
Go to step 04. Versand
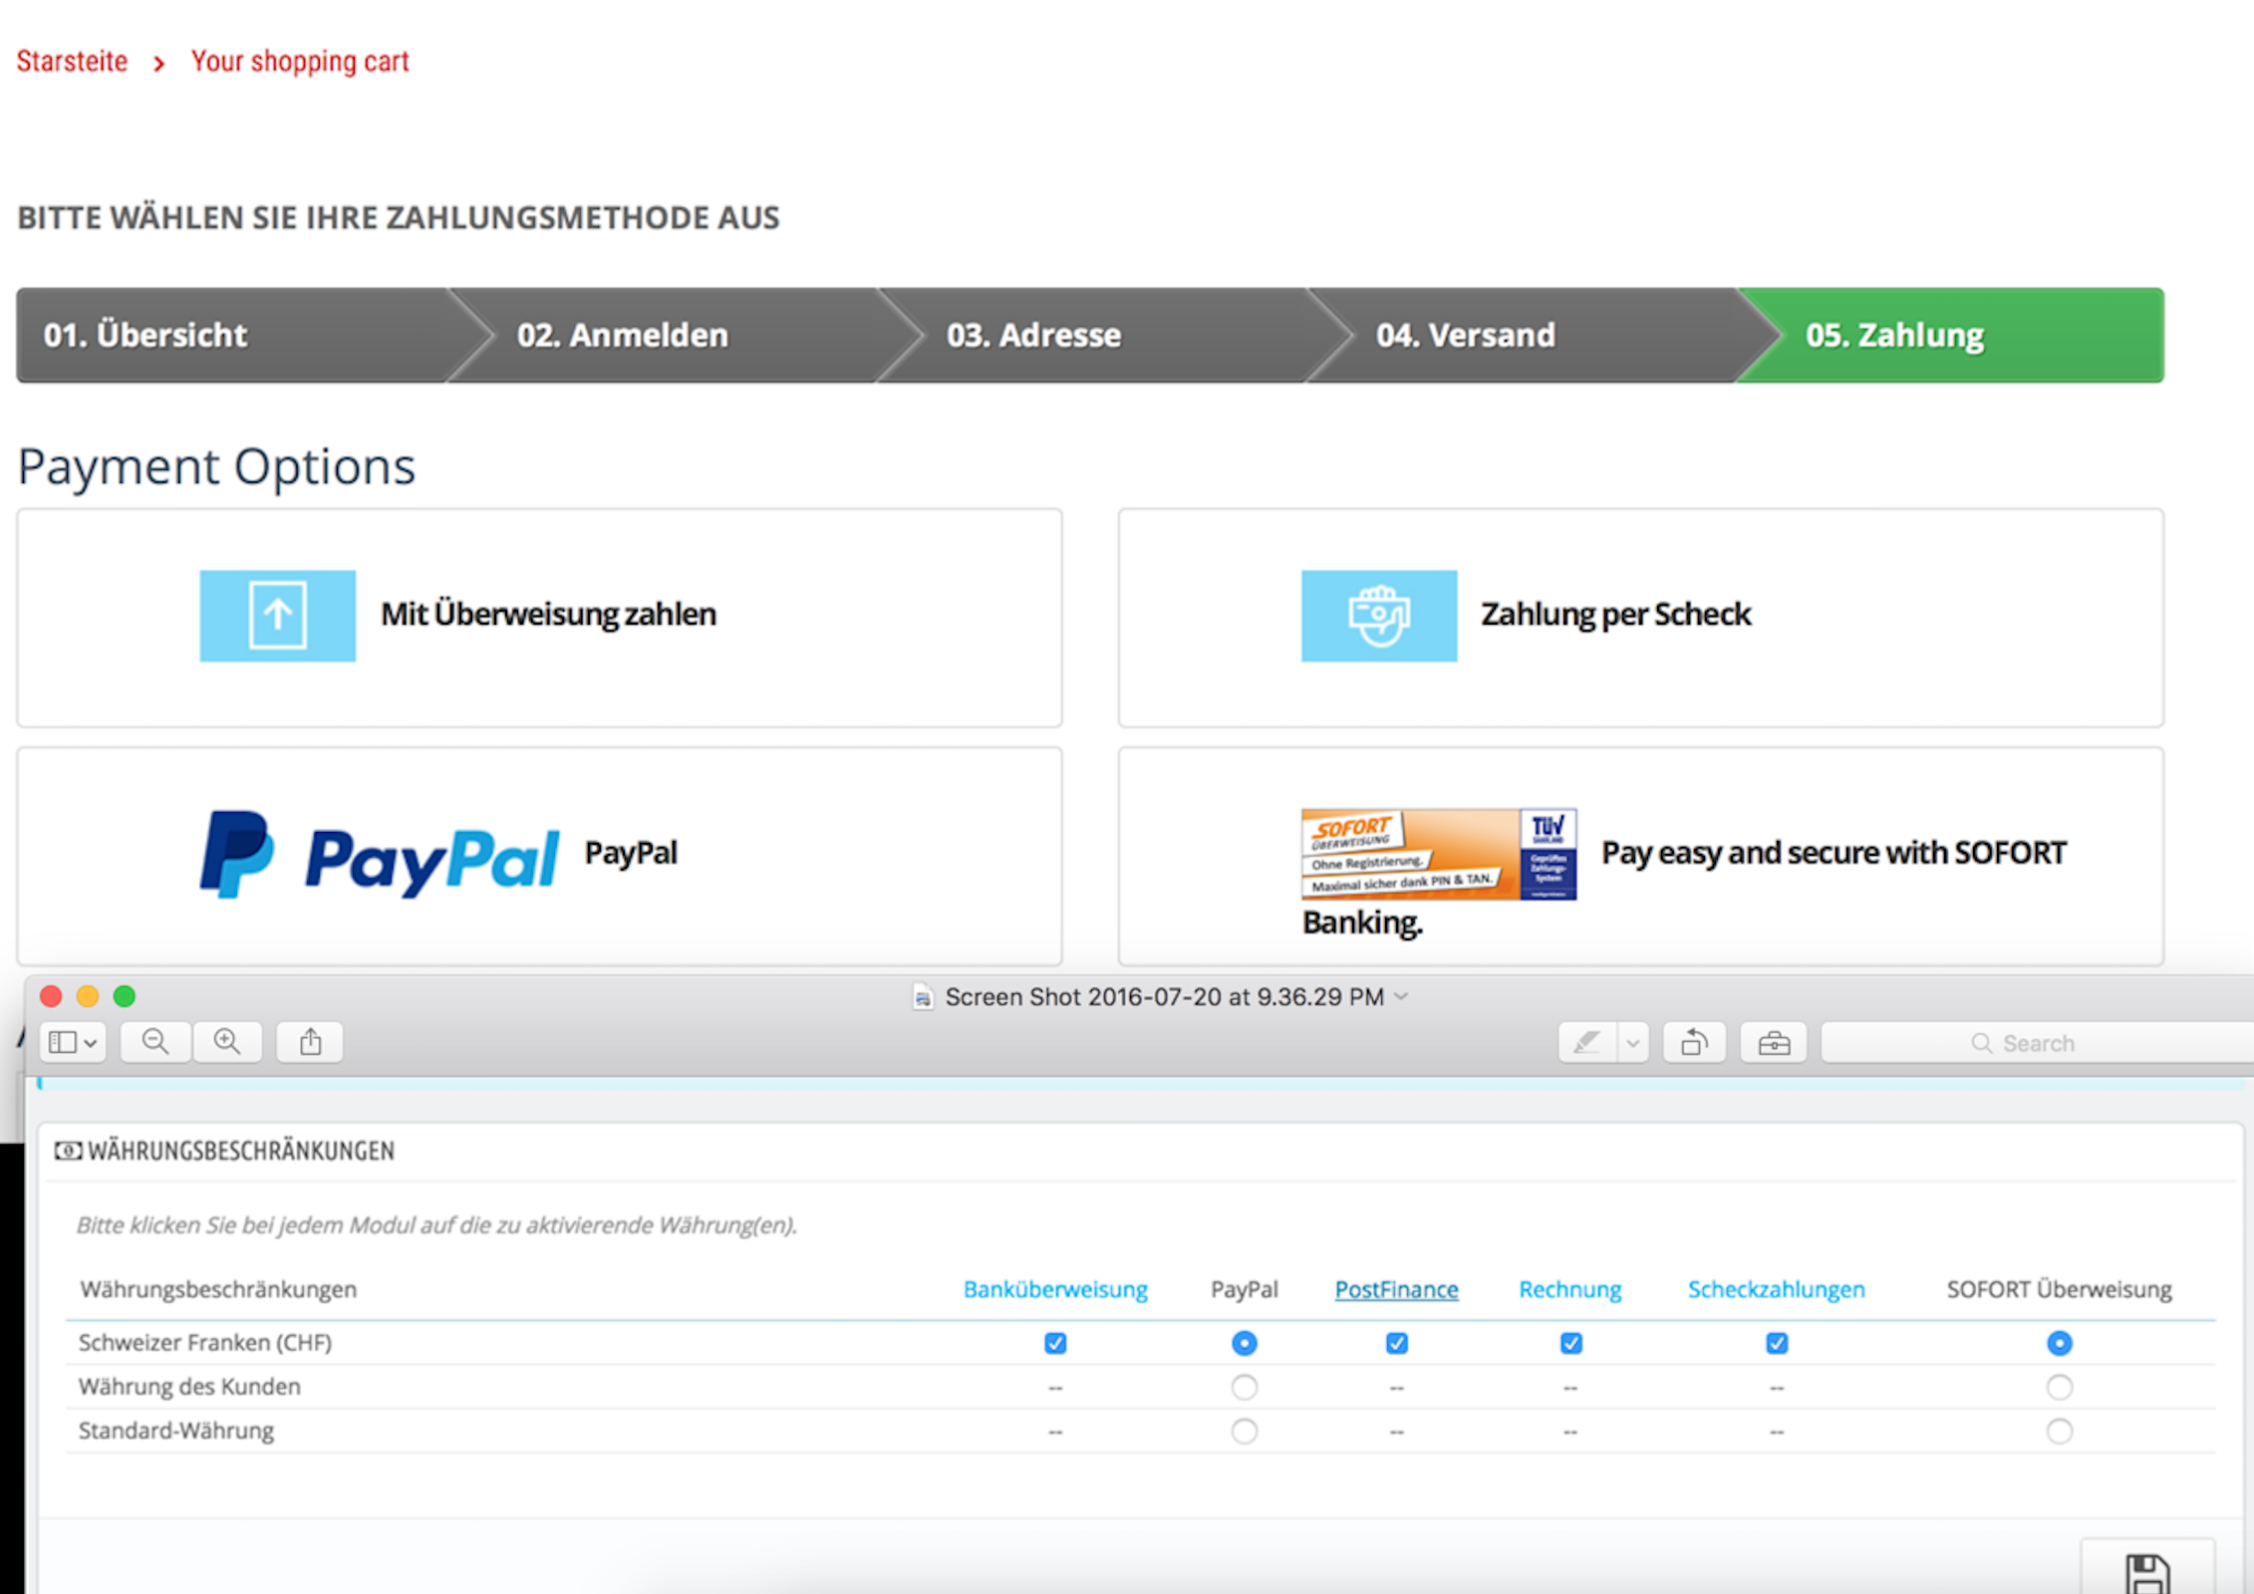(x=1465, y=336)
